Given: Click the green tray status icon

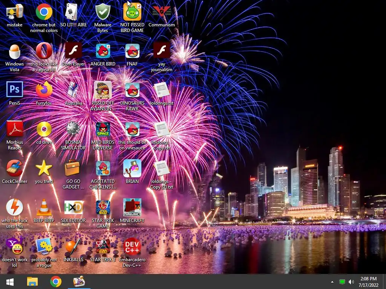Looking at the screenshot, I should [x=342, y=282].
